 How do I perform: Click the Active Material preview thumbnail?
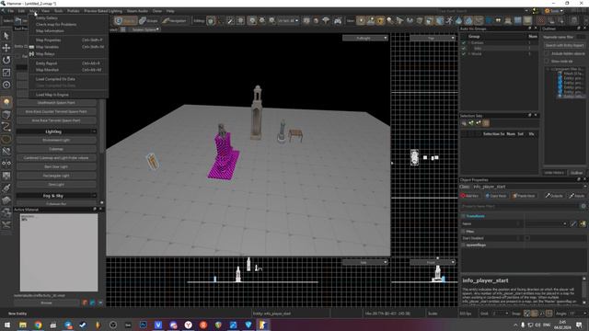59,253
